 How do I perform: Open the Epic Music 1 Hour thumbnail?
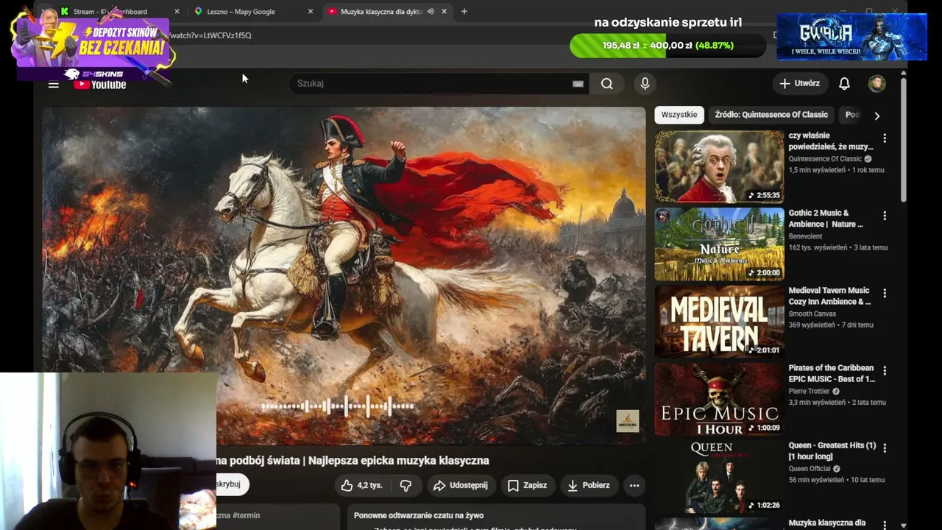(720, 398)
